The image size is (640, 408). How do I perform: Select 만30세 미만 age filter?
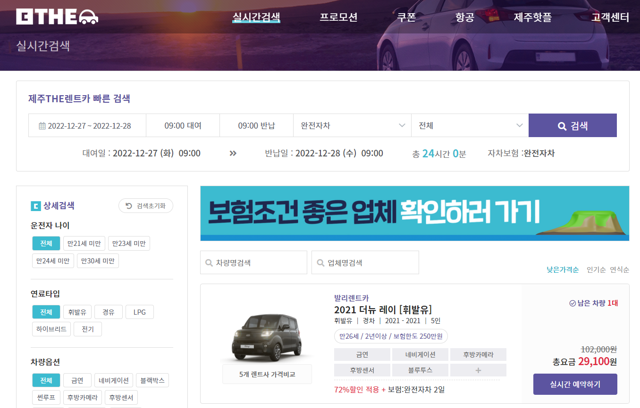click(98, 261)
